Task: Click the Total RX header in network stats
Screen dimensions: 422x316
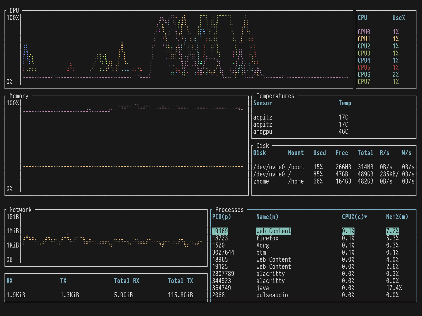Action: [127, 281]
